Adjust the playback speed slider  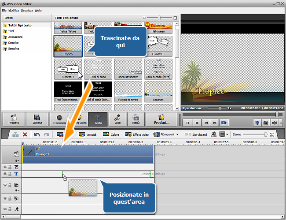pyautogui.click(x=220, y=108)
